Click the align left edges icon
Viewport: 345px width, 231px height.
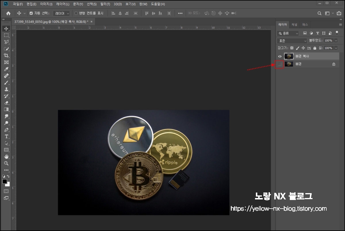coord(113,13)
